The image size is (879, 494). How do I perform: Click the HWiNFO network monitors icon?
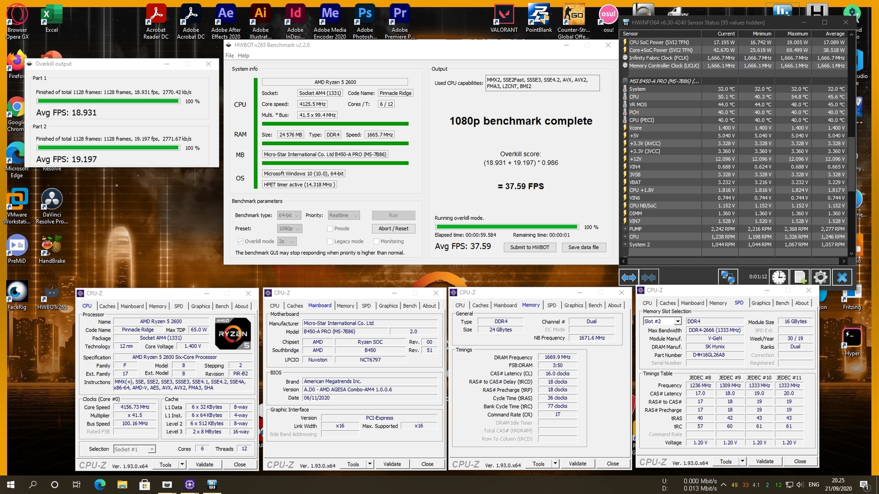(727, 277)
